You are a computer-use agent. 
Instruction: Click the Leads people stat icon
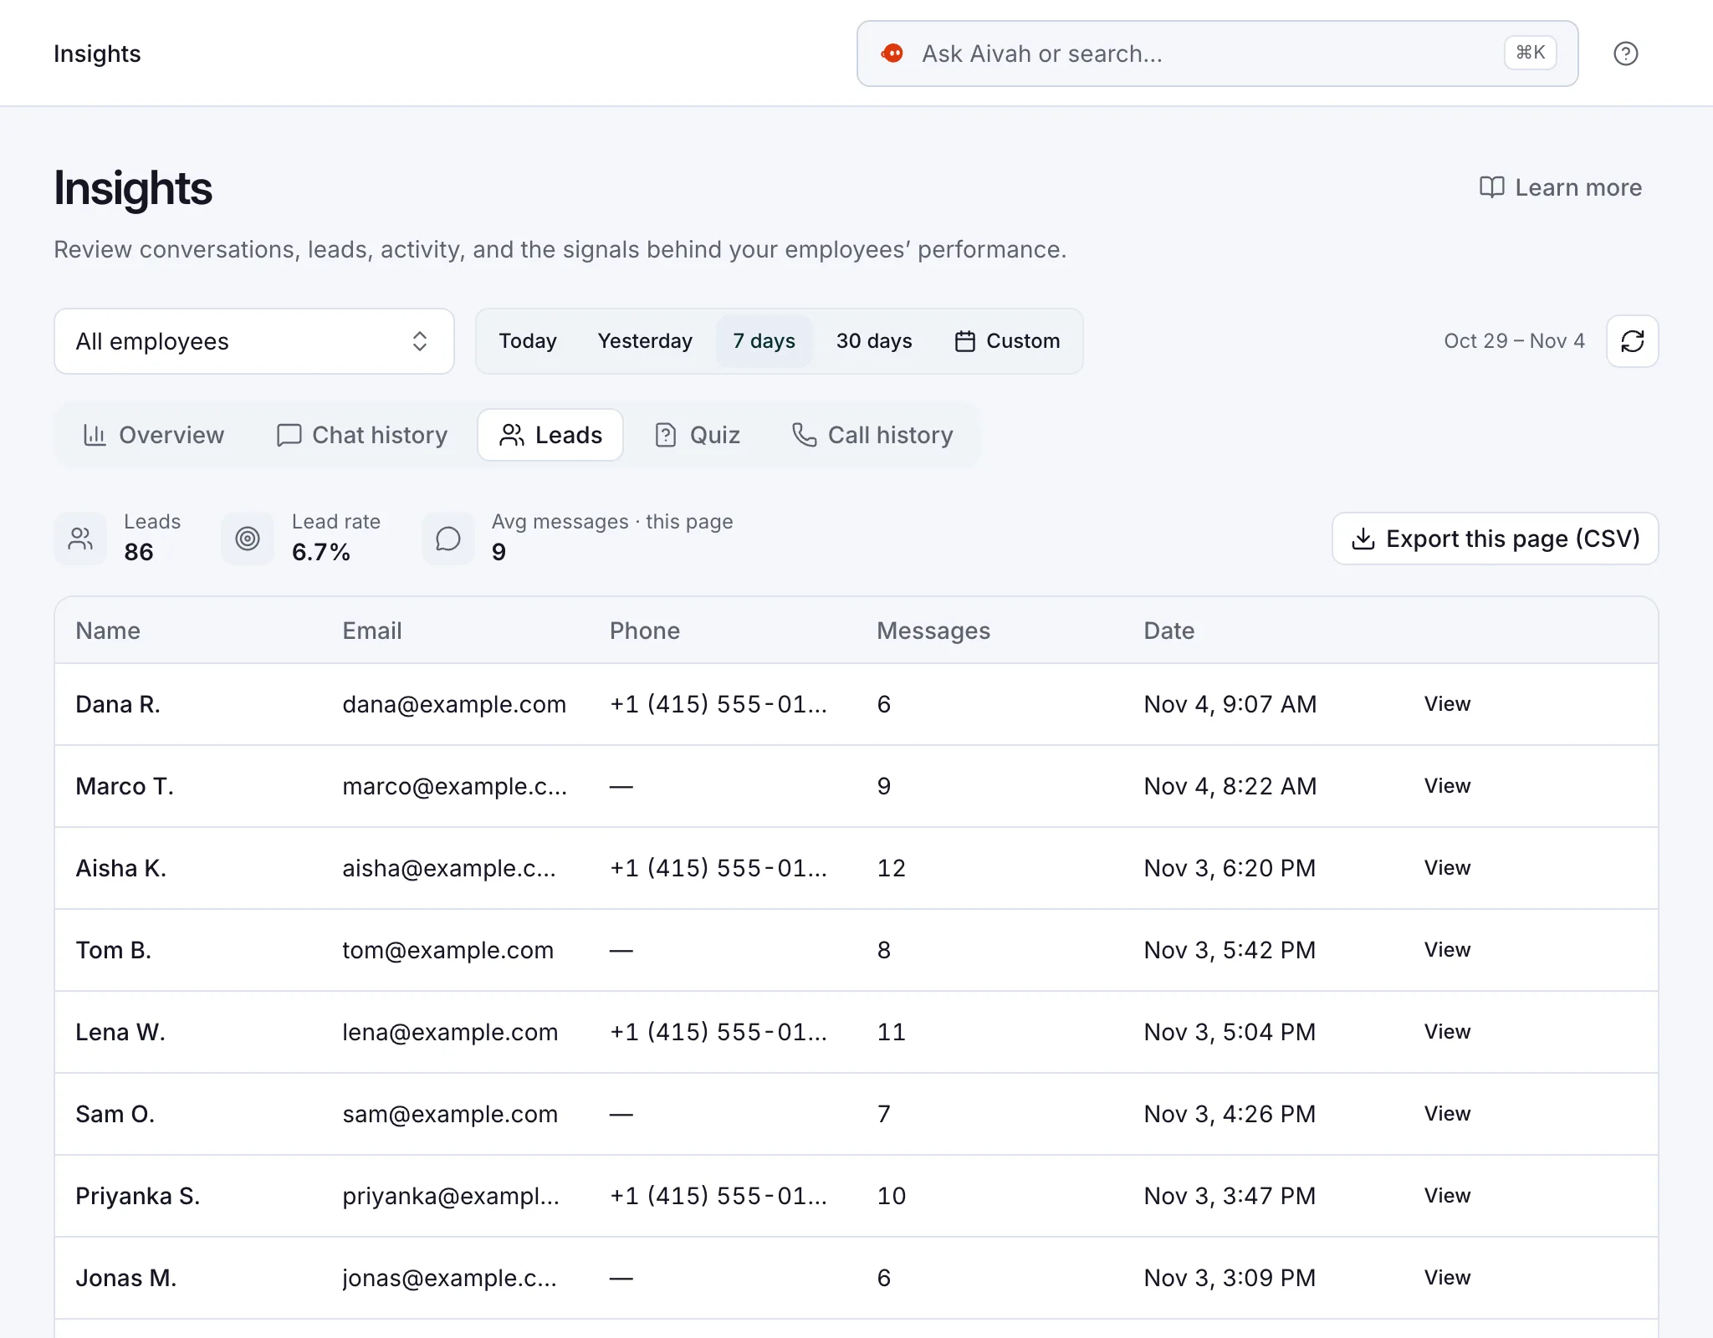[80, 539]
